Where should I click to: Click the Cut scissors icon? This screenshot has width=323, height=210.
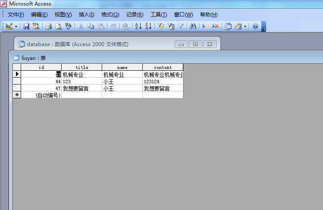pyautogui.click(x=81, y=26)
